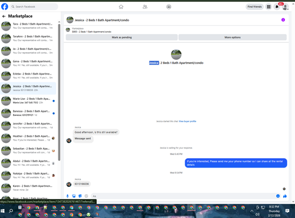Go back using Marketplace arrow

tap(4, 16)
